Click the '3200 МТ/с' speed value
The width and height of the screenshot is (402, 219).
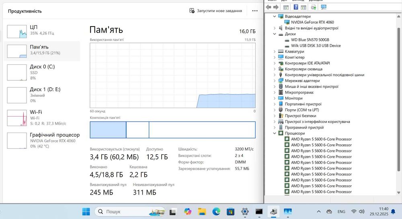[x=244, y=149]
